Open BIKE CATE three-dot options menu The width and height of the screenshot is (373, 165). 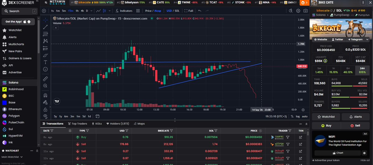363,2
